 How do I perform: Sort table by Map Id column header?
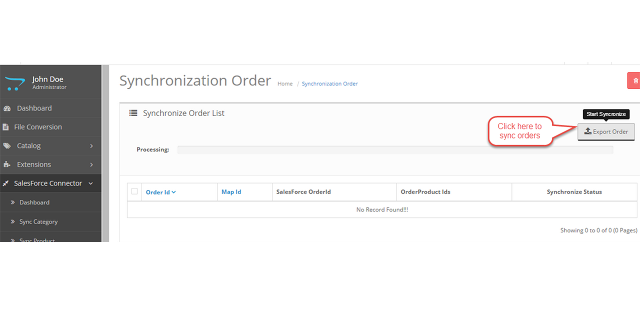[x=231, y=192]
